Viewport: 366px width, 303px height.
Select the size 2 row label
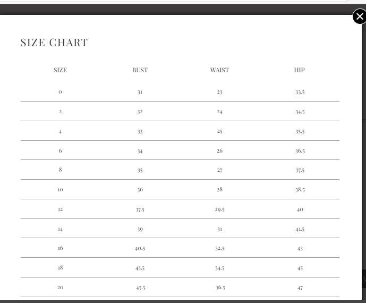(x=60, y=112)
